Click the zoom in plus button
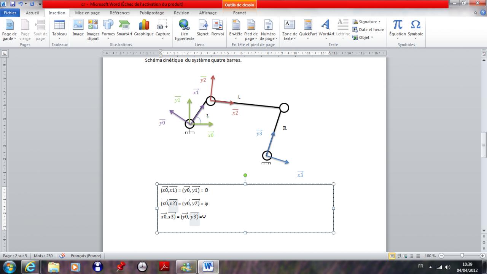 (x=482, y=256)
